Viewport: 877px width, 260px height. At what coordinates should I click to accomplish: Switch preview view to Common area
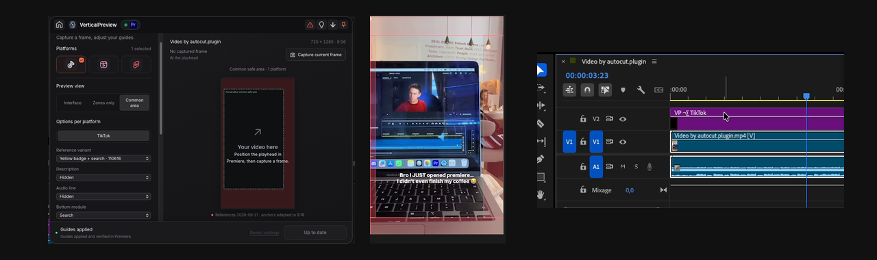click(134, 103)
